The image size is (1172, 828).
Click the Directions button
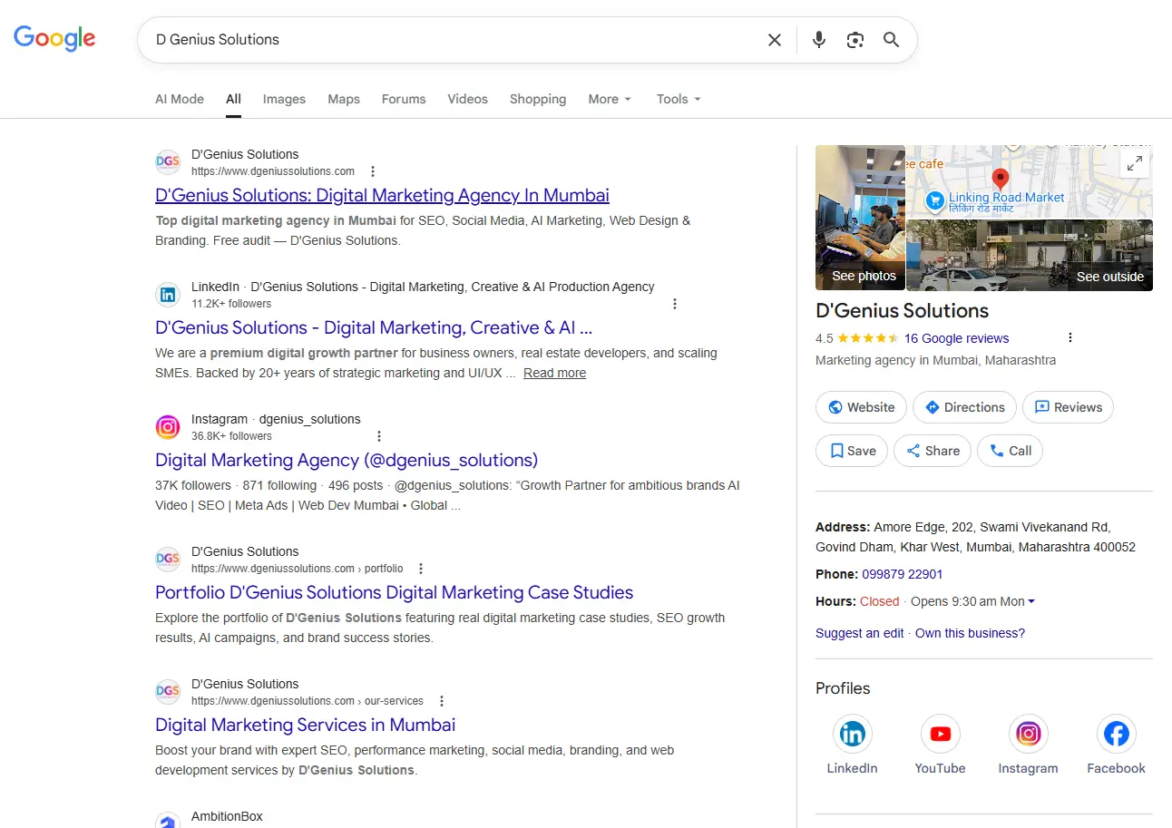click(x=964, y=407)
